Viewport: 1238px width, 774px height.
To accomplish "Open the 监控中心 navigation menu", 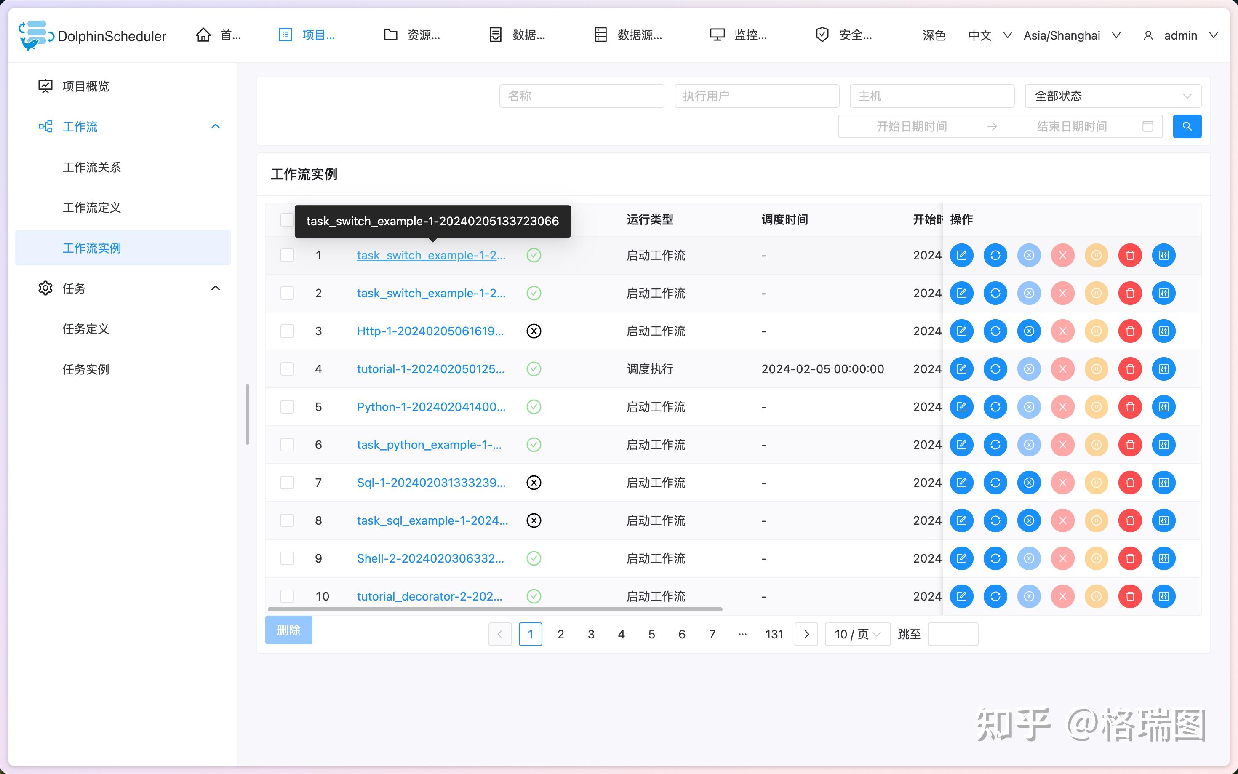I will [x=739, y=35].
